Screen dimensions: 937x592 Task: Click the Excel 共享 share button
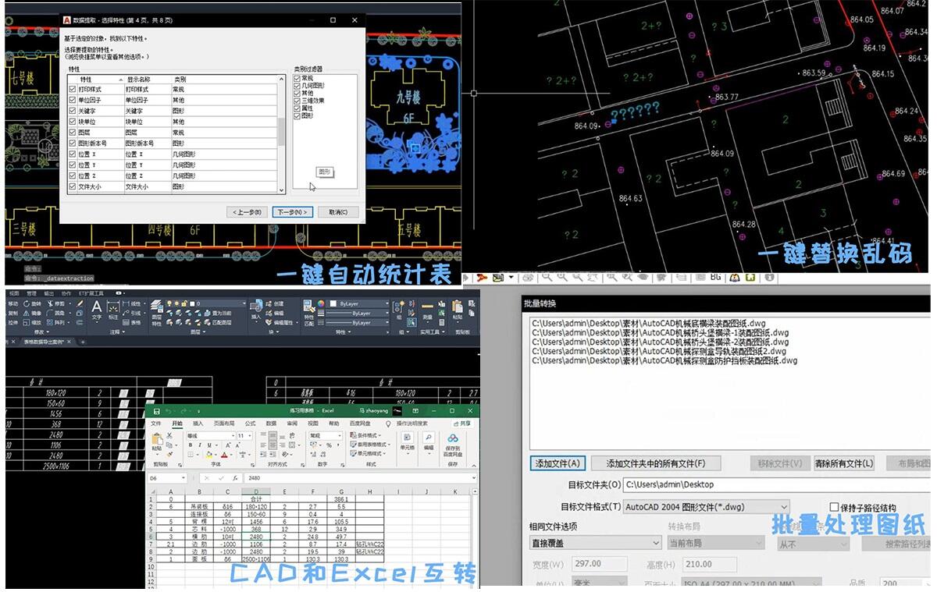[463, 424]
